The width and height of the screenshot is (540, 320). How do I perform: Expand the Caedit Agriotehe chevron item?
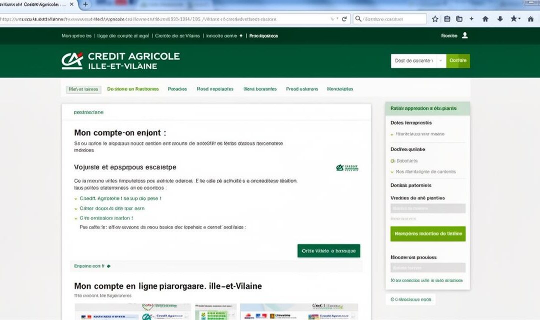click(117, 199)
